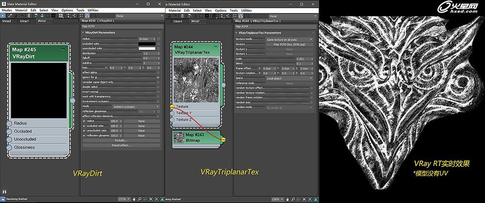Toggle 'ignore for gi' checkbox
The height and width of the screenshot is (203, 485).
point(158,77)
